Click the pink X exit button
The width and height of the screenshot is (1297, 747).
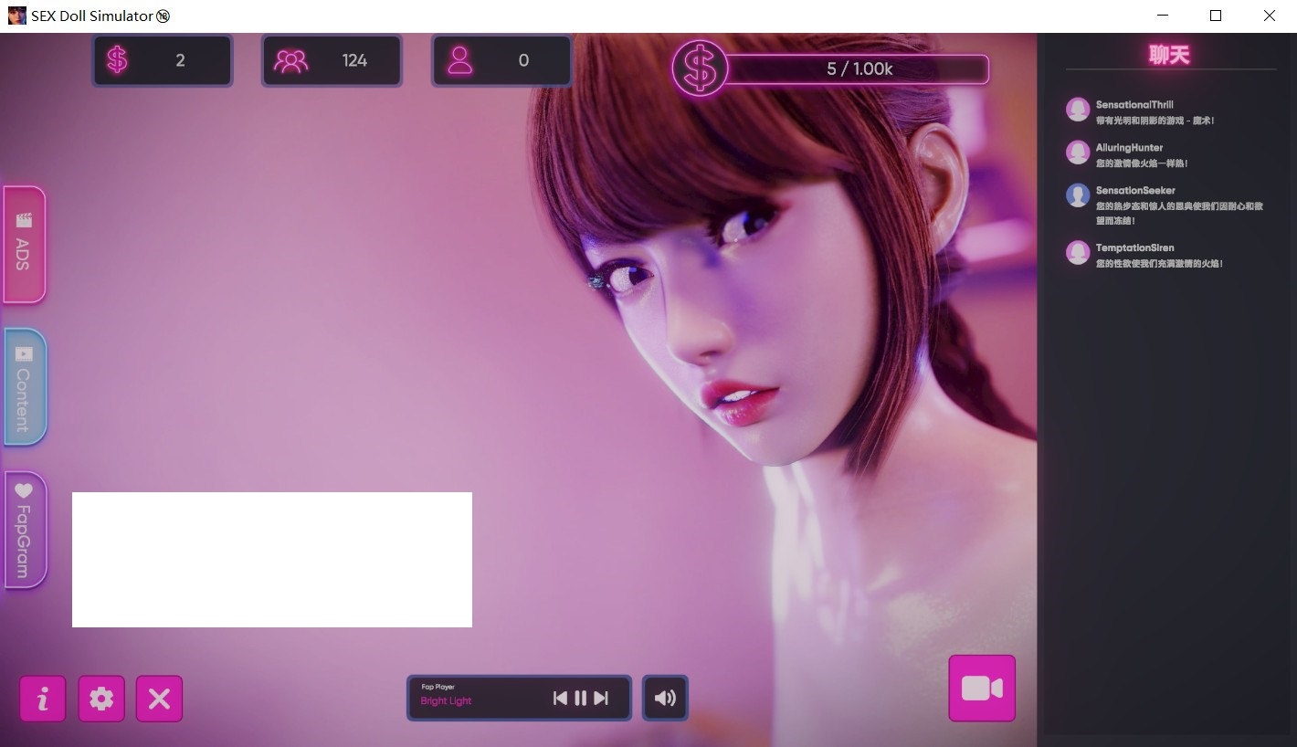tap(160, 699)
